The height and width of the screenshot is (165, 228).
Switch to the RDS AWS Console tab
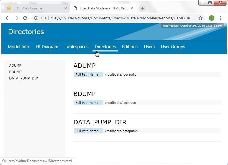[35, 8]
